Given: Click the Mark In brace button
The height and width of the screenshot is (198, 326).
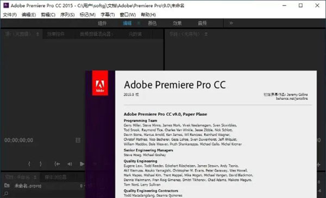Looking at the screenshot, I should [29, 164].
